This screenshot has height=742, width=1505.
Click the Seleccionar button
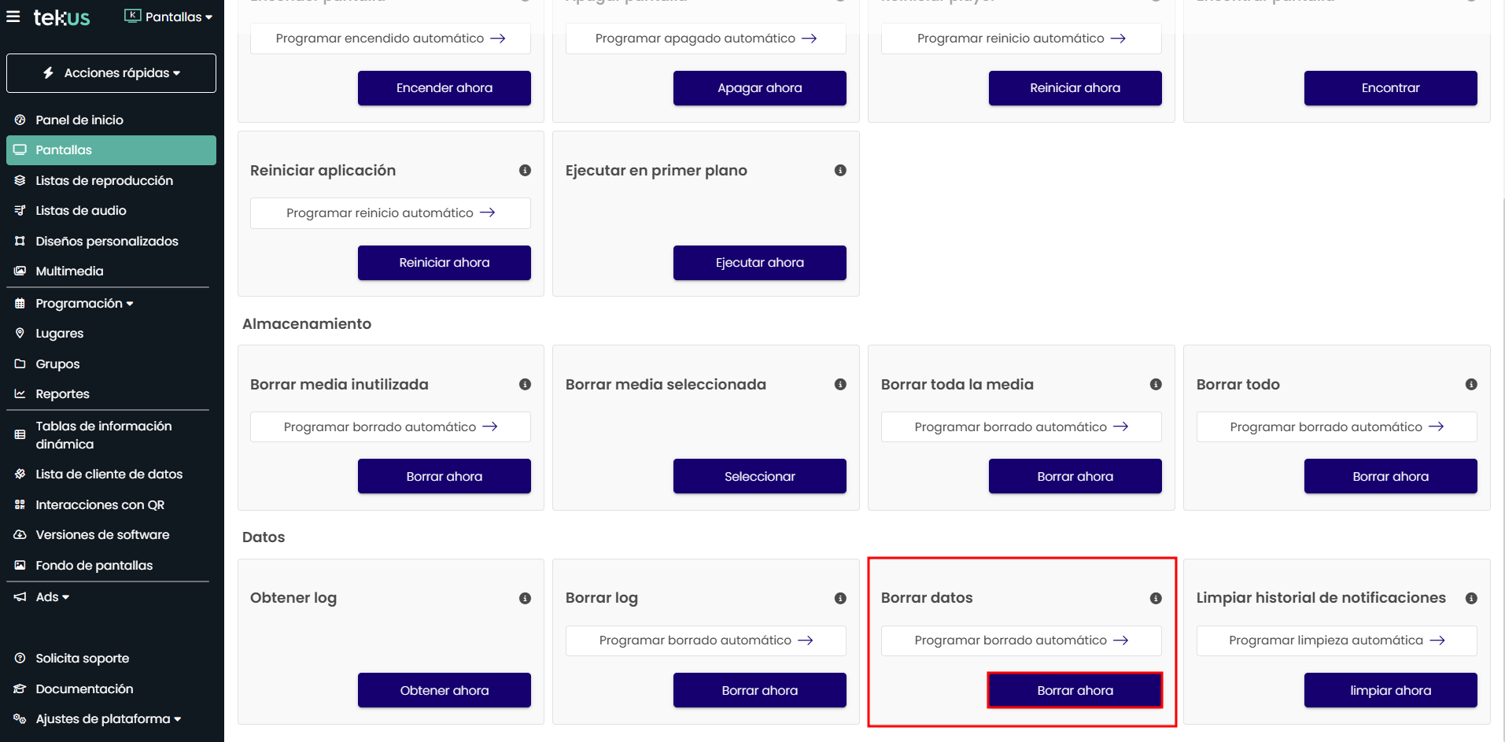pos(759,476)
